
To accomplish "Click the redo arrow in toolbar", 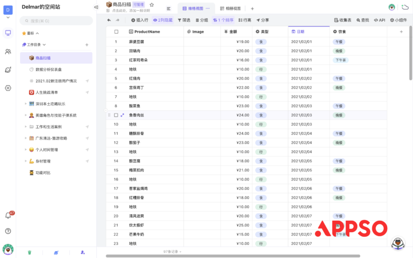I will pos(118,20).
